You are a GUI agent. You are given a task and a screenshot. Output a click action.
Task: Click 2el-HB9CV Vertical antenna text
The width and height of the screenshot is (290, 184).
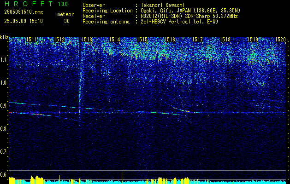pos(179,22)
